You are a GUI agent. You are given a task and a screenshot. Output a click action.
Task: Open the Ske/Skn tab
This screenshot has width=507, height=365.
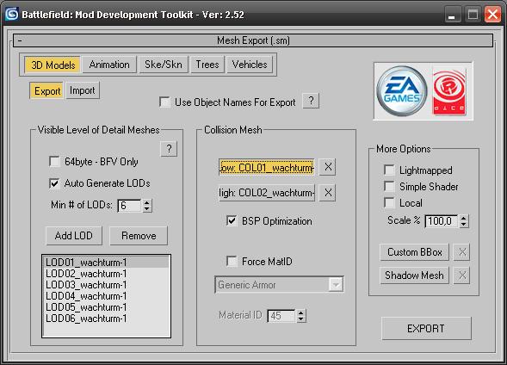[164, 65]
